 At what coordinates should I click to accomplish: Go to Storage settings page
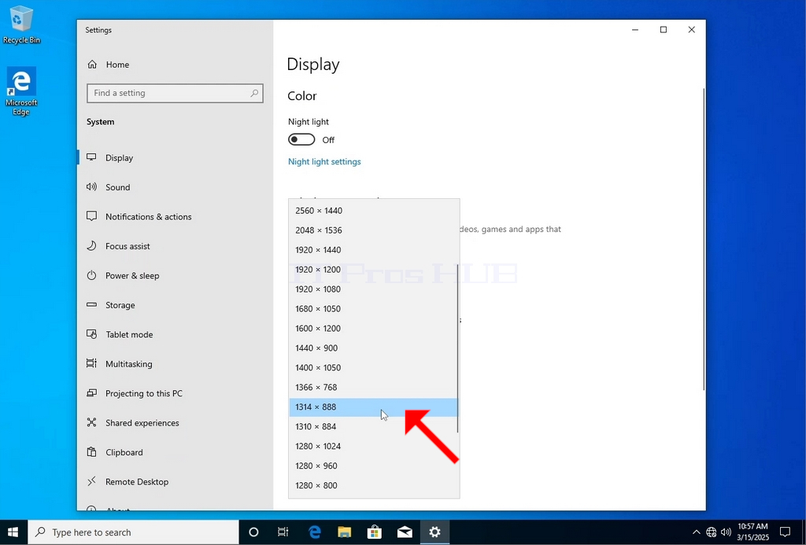point(175,305)
